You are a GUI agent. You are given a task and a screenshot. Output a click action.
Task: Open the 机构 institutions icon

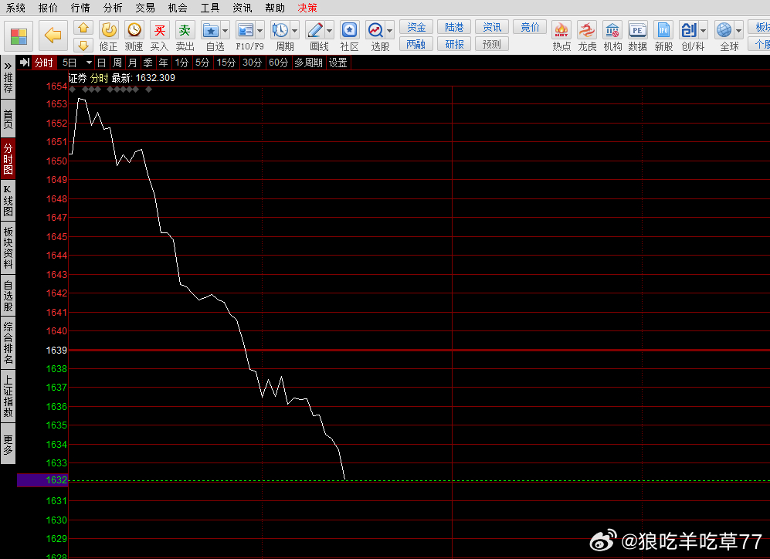(612, 30)
